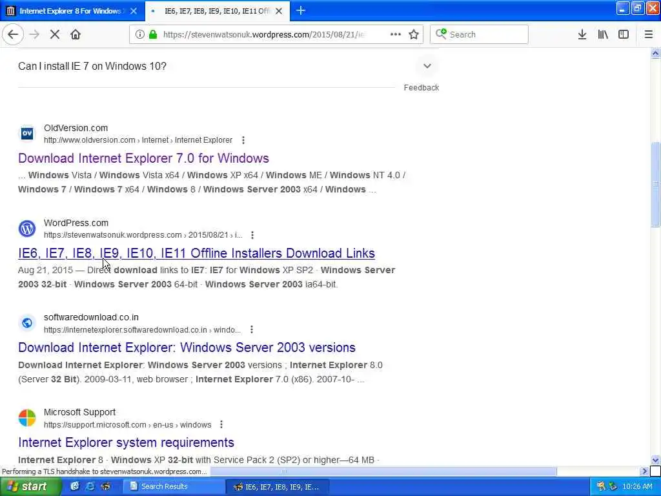Image resolution: width=661 pixels, height=496 pixels.
Task: Bookmark this page with the star
Action: [414, 35]
